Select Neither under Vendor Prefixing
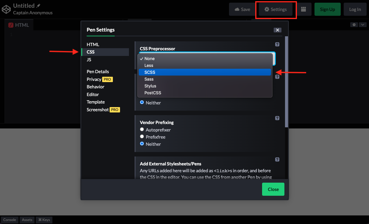Image resolution: width=369 pixels, height=224 pixels. pos(142,144)
